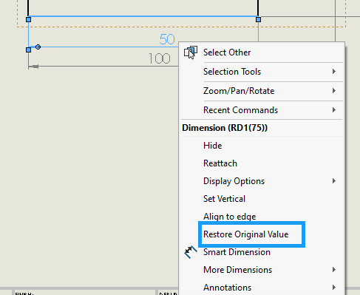The width and height of the screenshot is (360, 295).
Task: Click the lower-left blue square handle
Action: coord(29,50)
